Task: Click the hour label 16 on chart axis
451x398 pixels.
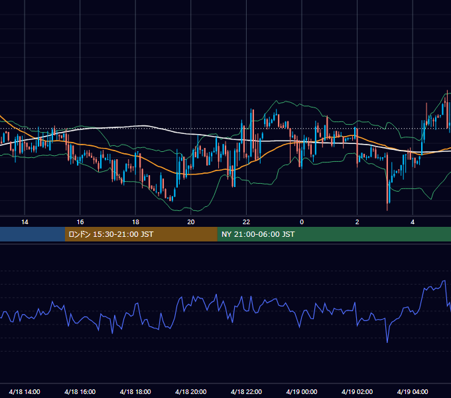Action: point(80,222)
